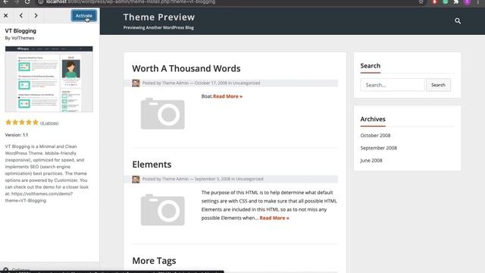This screenshot has height=273, width=485.
Task: Open the 4 ratings link
Action: click(49, 123)
